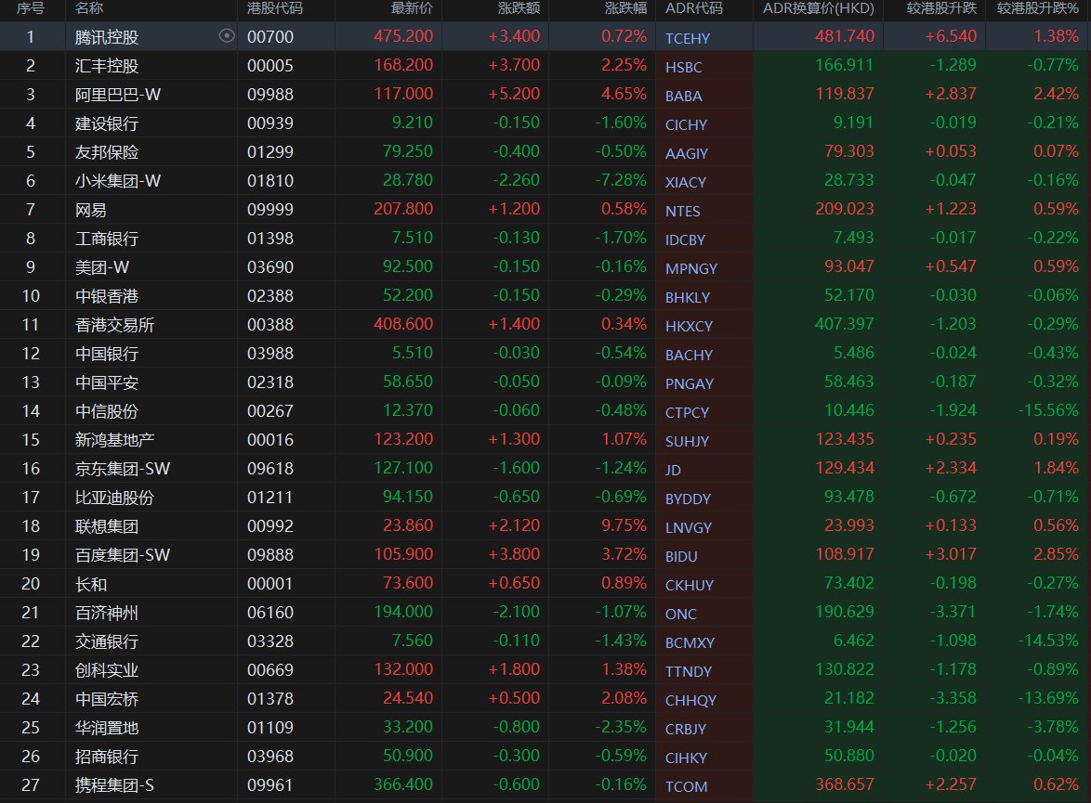The image size is (1091, 803).
Task: Sort by the 最新价 column header
Action: pos(412,7)
